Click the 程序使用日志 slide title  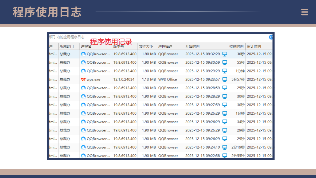click(x=47, y=12)
